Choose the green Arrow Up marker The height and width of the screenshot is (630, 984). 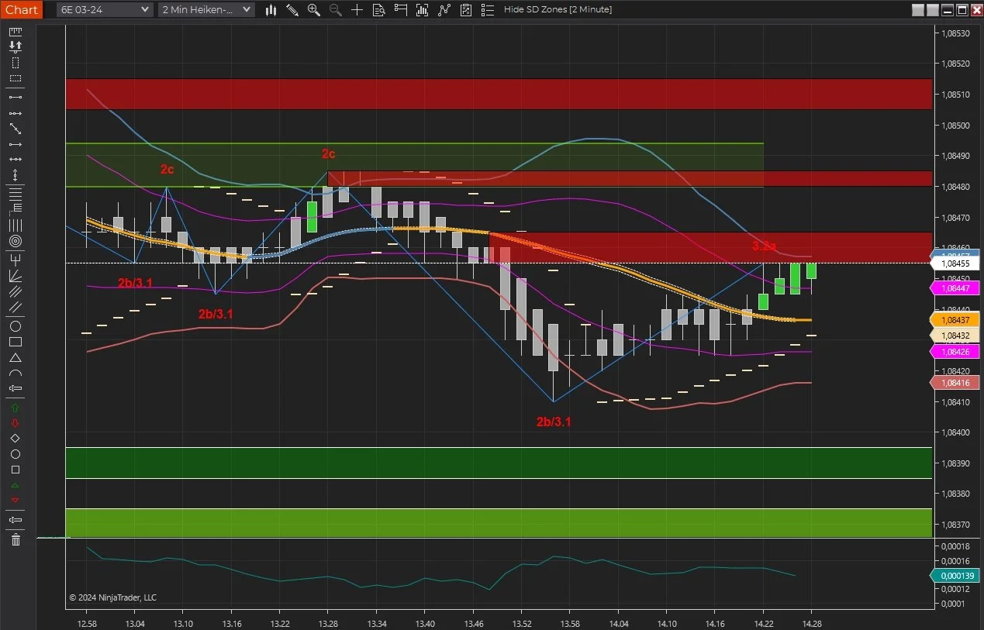click(x=15, y=407)
